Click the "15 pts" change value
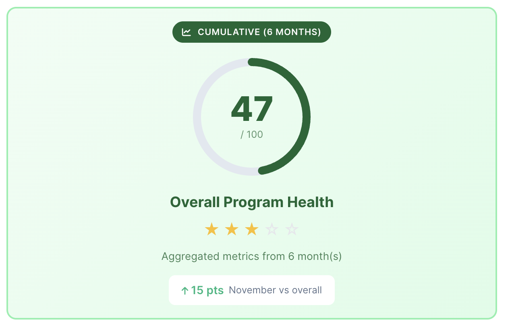This screenshot has width=510, height=328. point(207,291)
